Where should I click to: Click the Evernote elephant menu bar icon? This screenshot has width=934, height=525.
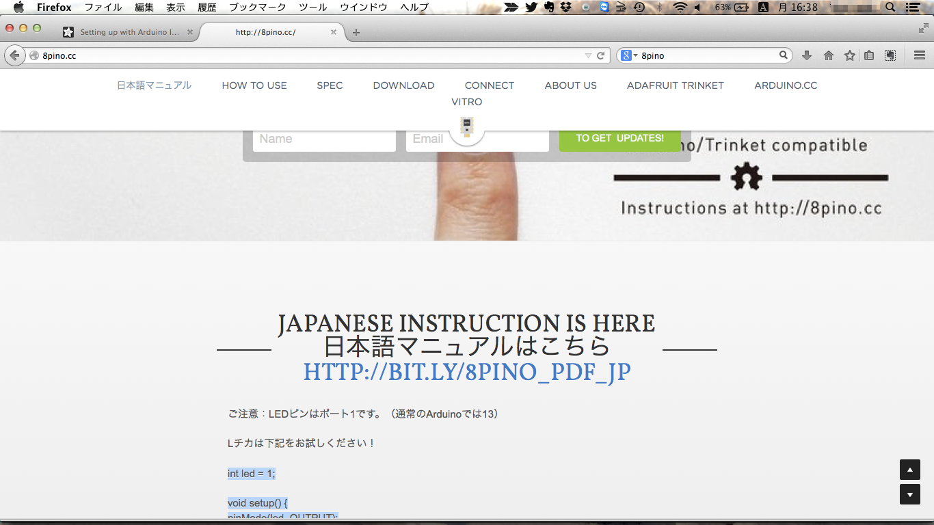(549, 8)
